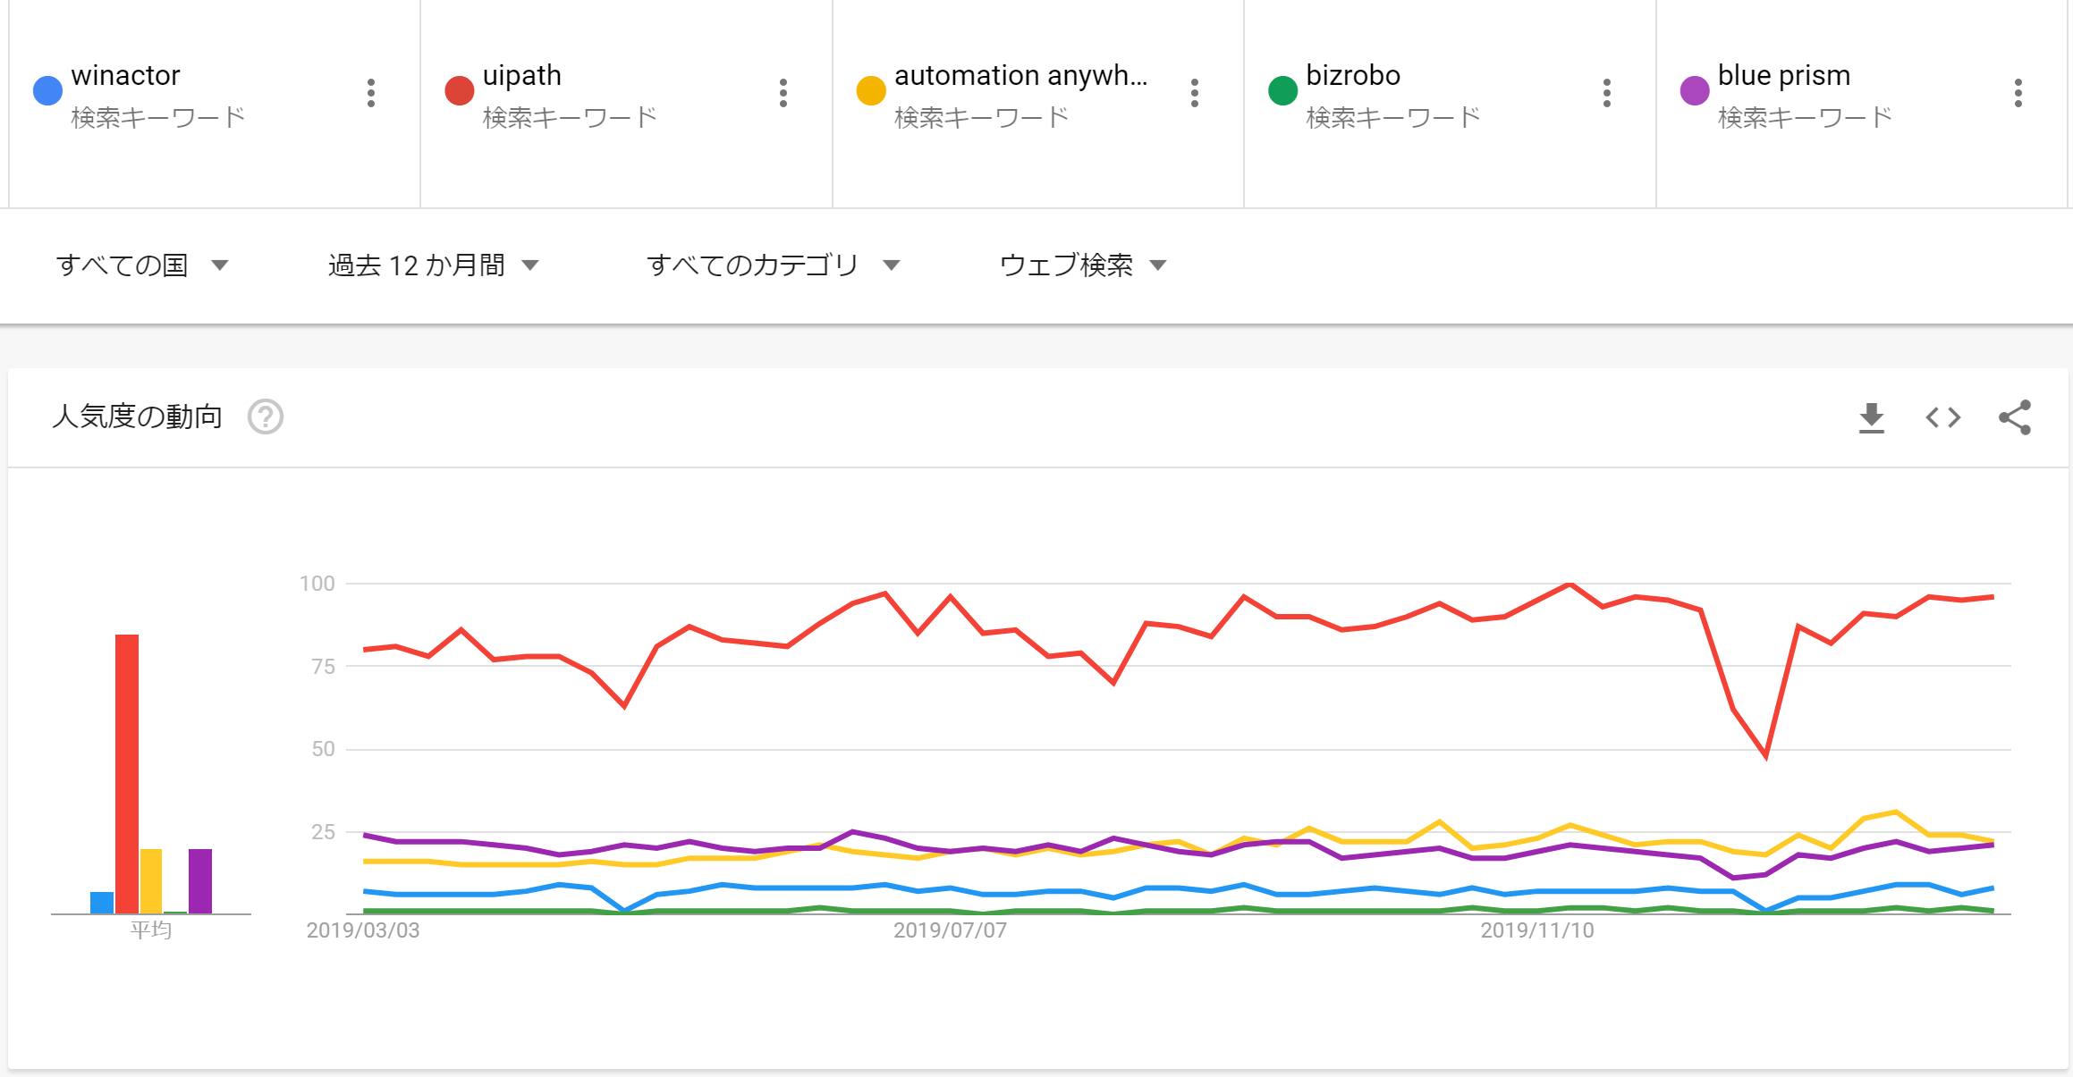Click the blue winactor color dot
Image resolution: width=2073 pixels, height=1077 pixels.
pyautogui.click(x=47, y=90)
